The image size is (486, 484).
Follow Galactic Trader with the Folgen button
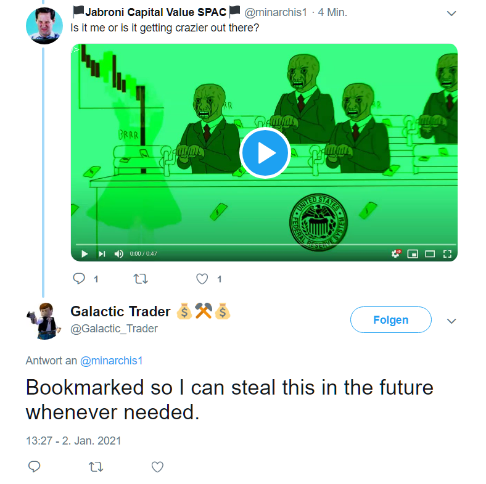tap(391, 319)
